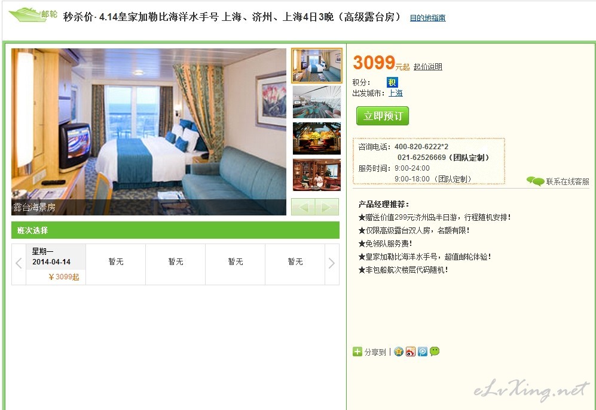Viewport: 596px width, 410px height.
Task: Select the 2014-04-14 Monday departure
Action: pyautogui.click(x=56, y=264)
